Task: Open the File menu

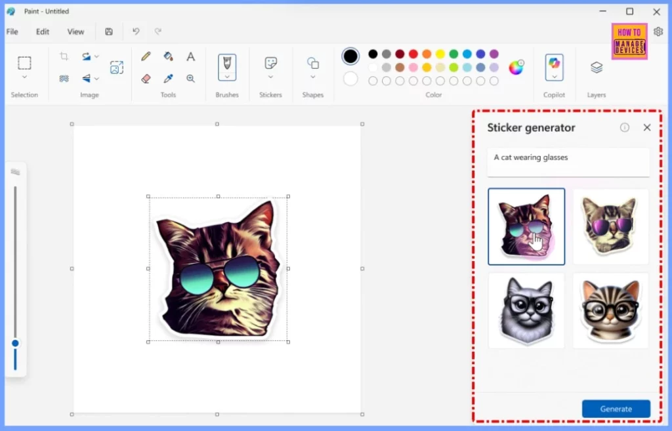Action: coord(12,31)
